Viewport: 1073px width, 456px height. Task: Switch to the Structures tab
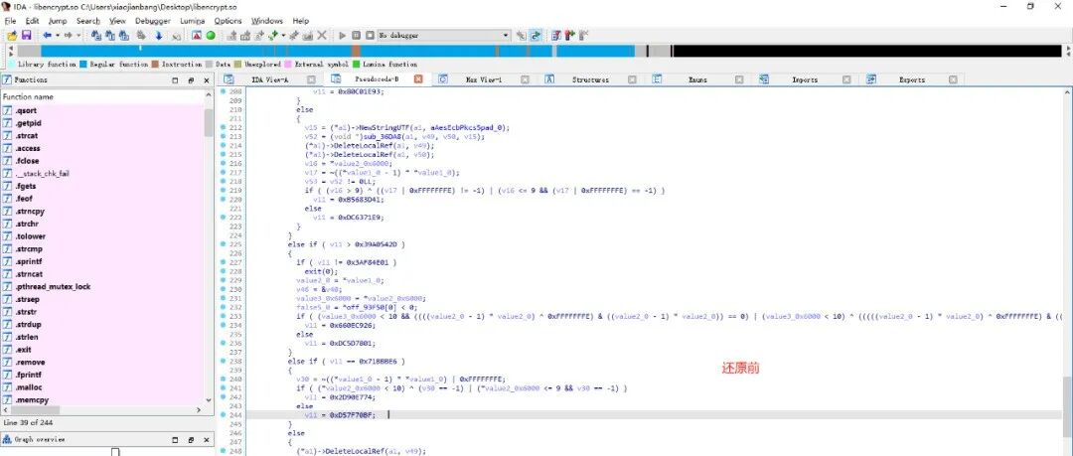590,79
